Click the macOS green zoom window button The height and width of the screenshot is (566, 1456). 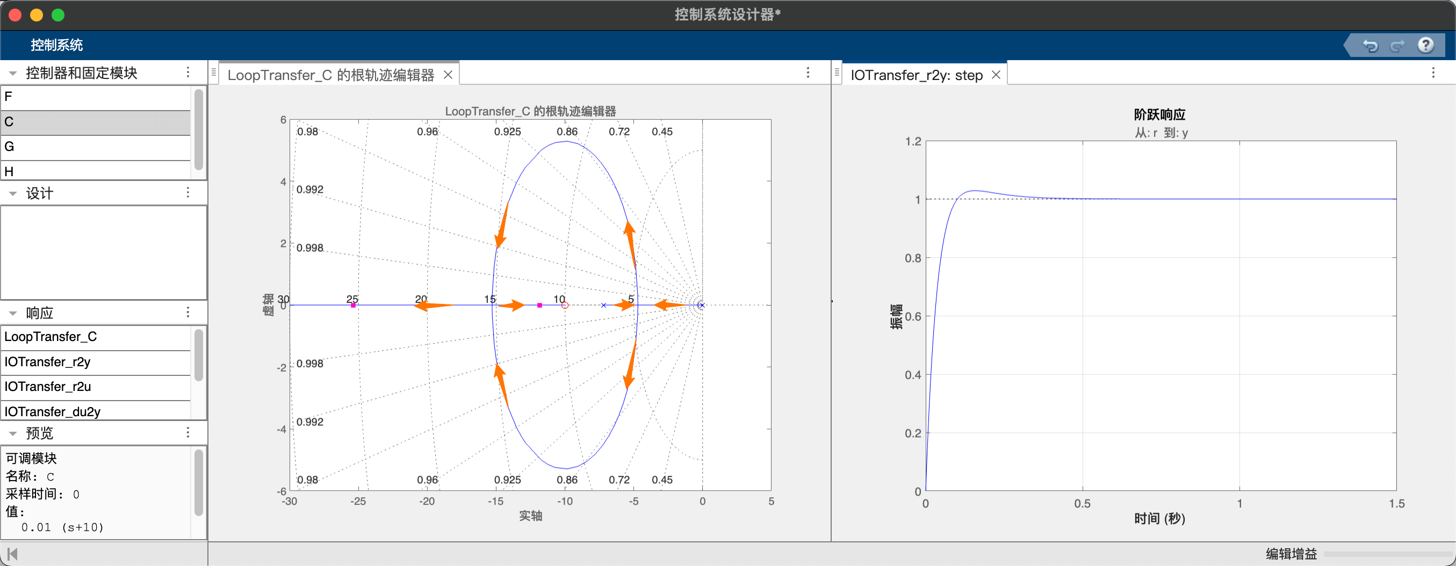click(x=57, y=15)
